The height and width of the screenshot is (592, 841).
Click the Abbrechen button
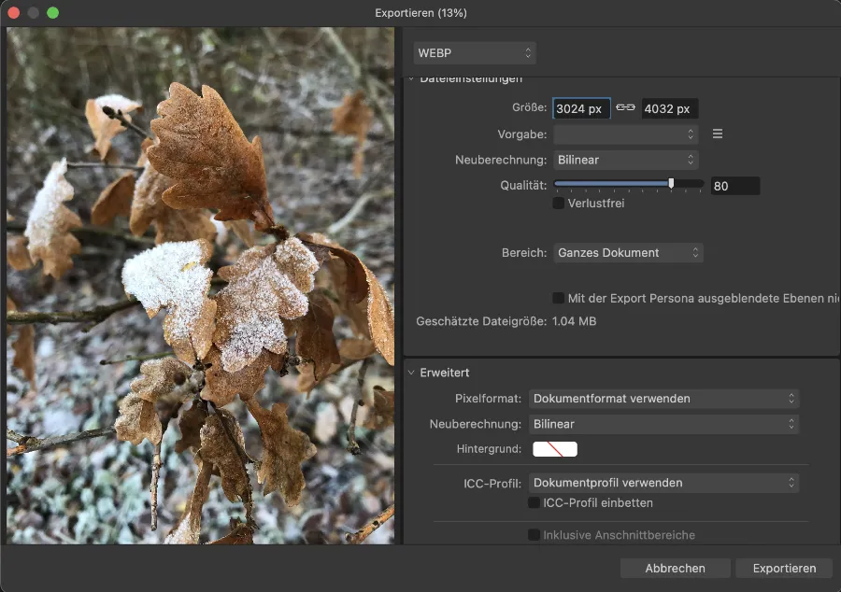click(x=675, y=568)
